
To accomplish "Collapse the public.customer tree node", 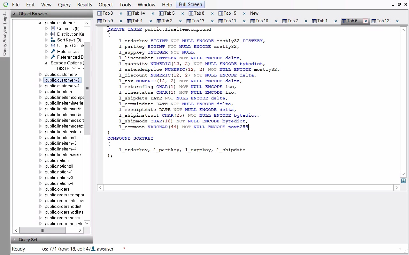I will point(40,23).
